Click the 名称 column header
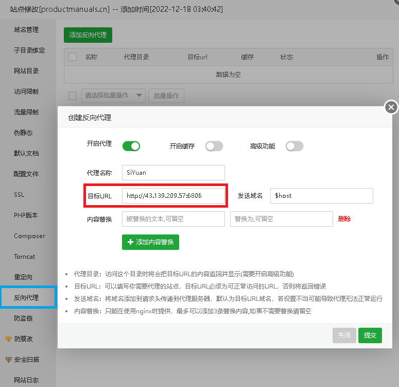The height and width of the screenshot is (387, 399). [x=91, y=57]
